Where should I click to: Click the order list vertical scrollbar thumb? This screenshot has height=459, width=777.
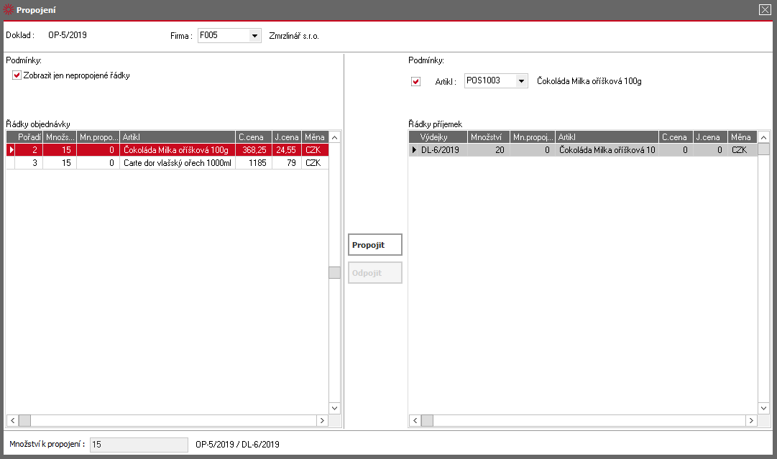click(334, 272)
